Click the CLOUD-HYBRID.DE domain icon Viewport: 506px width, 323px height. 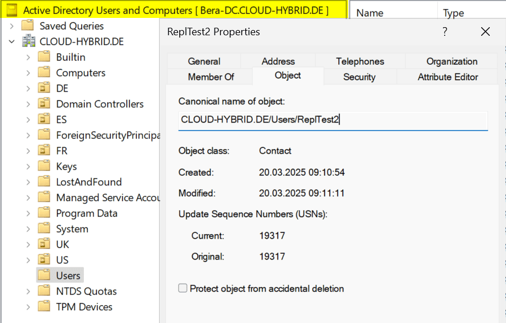click(28, 42)
